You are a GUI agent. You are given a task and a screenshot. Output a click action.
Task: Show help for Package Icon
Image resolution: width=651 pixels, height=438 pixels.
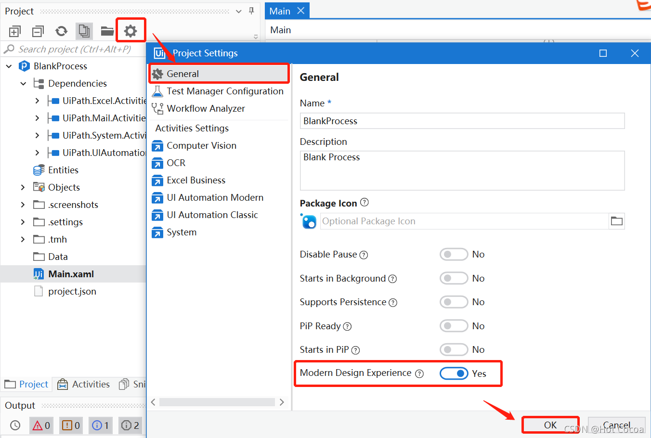365,203
